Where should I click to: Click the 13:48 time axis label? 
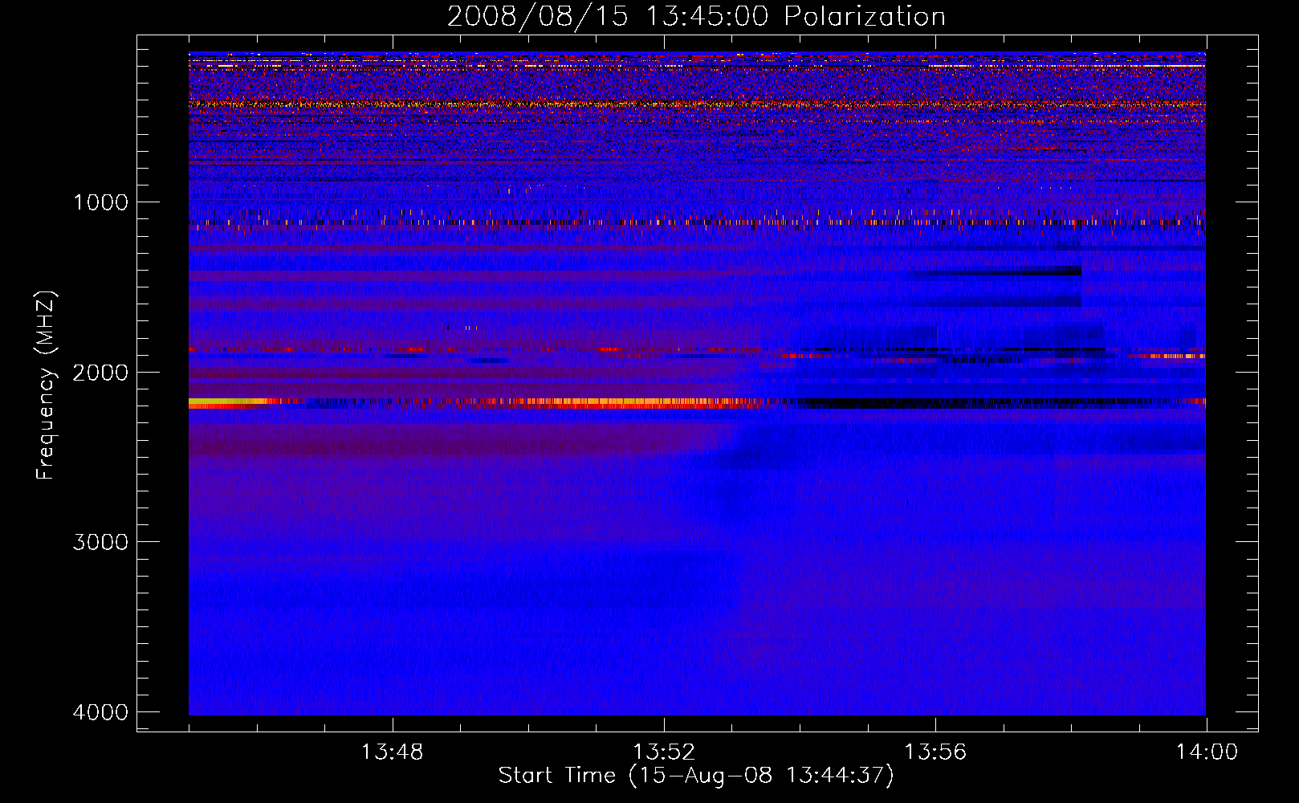[x=392, y=752]
